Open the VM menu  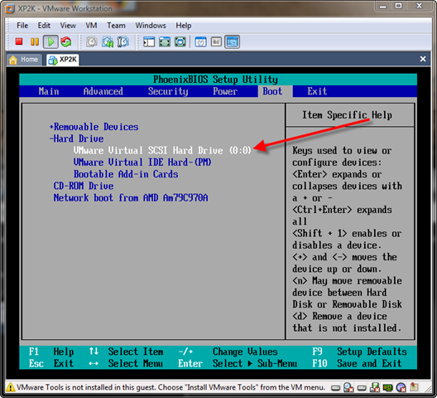click(91, 26)
